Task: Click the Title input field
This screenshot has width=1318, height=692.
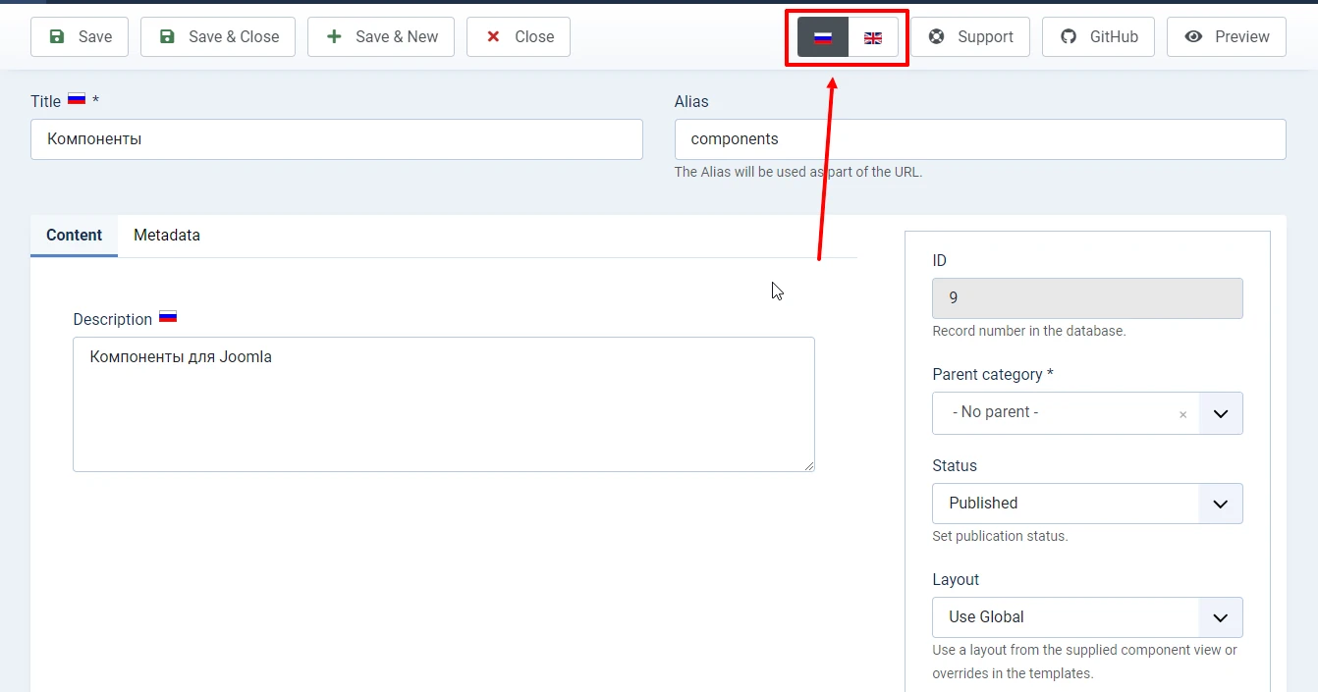Action: click(x=337, y=139)
